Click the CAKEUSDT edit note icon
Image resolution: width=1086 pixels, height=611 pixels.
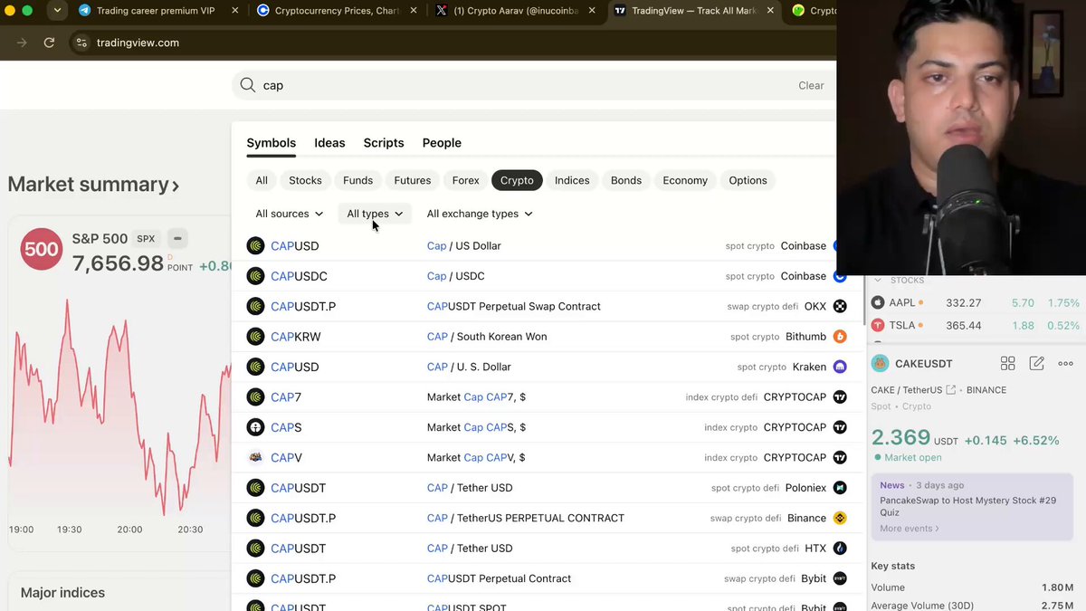click(1037, 363)
